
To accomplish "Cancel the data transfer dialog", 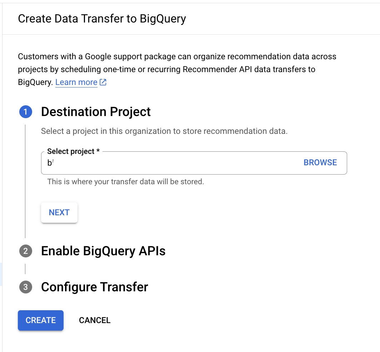I will 95,321.
